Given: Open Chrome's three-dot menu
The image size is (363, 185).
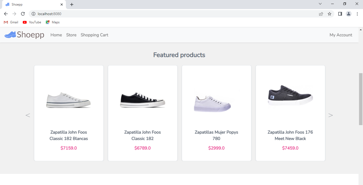Looking at the screenshot, I should [x=357, y=14].
